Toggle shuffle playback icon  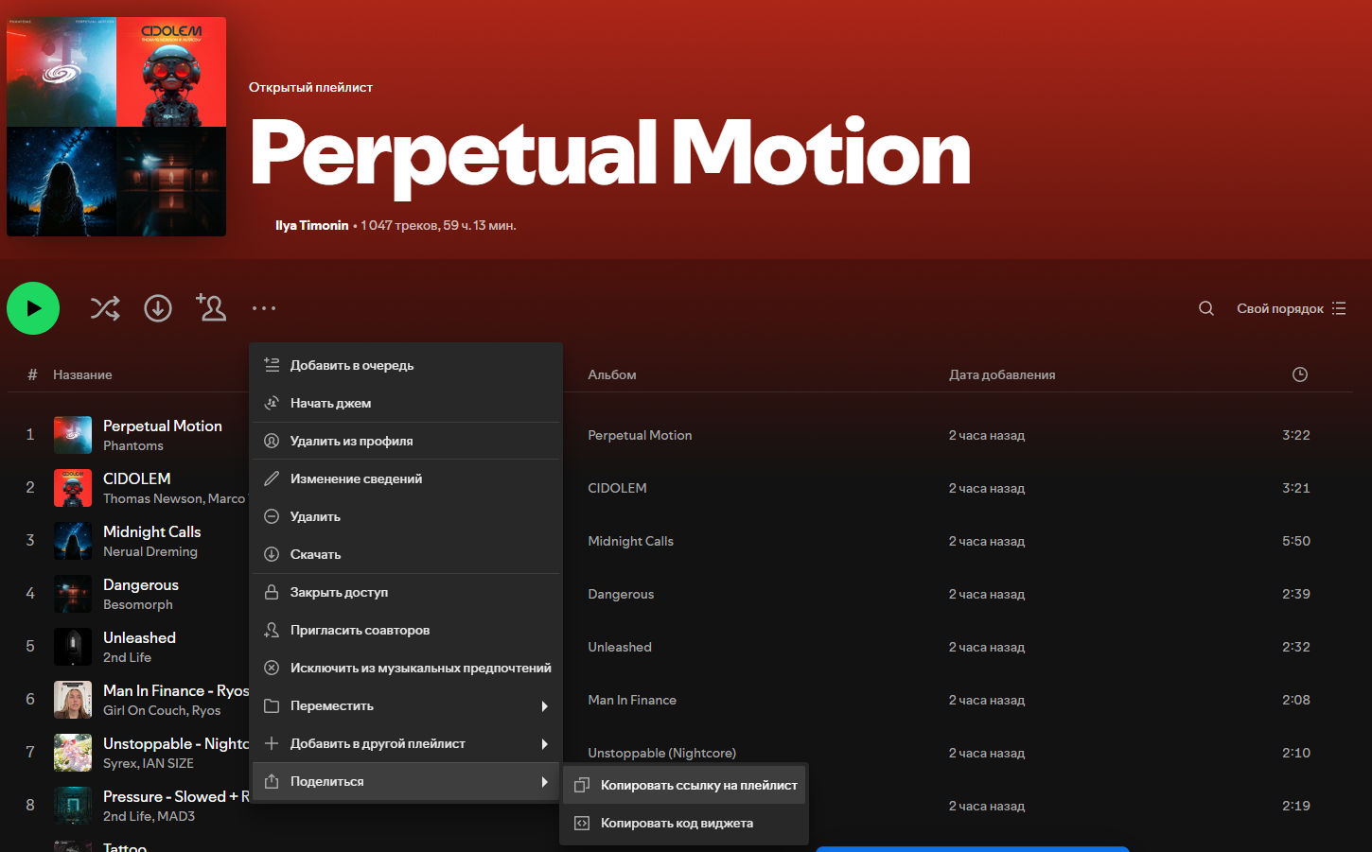(105, 308)
